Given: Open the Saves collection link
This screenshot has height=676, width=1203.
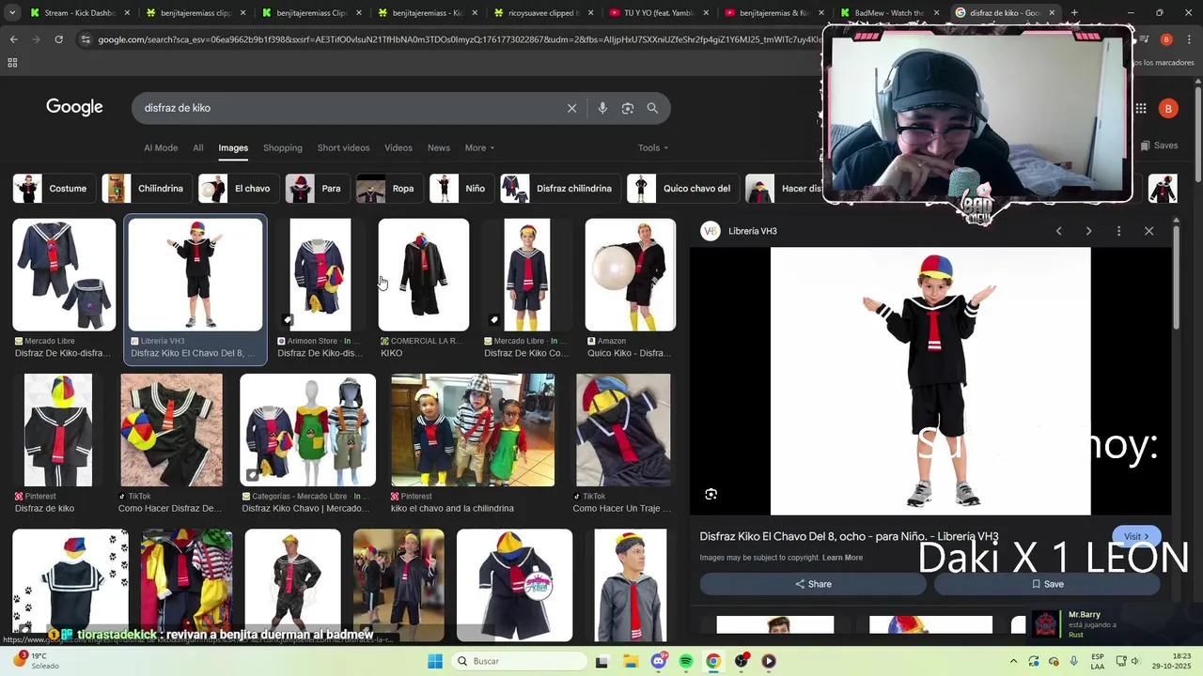Looking at the screenshot, I should [x=1159, y=146].
